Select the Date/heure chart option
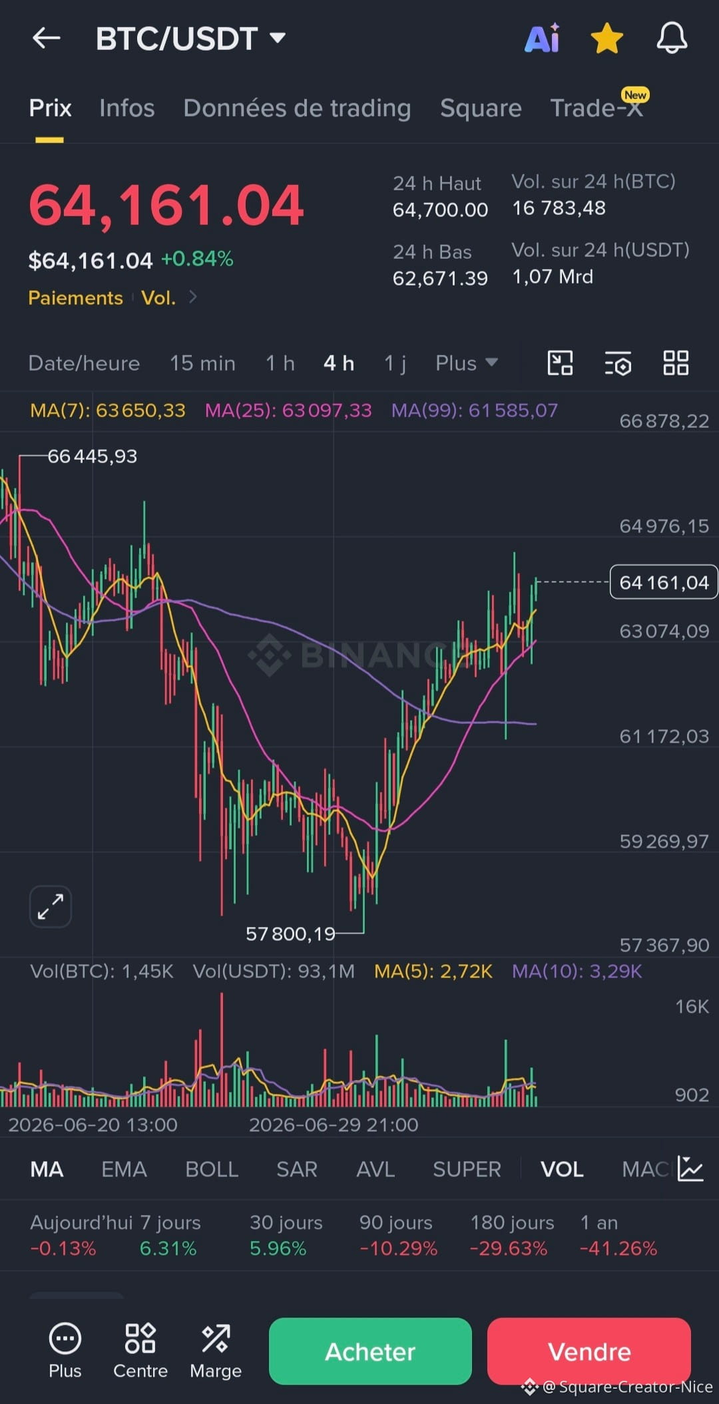This screenshot has width=719, height=1404. pos(84,363)
